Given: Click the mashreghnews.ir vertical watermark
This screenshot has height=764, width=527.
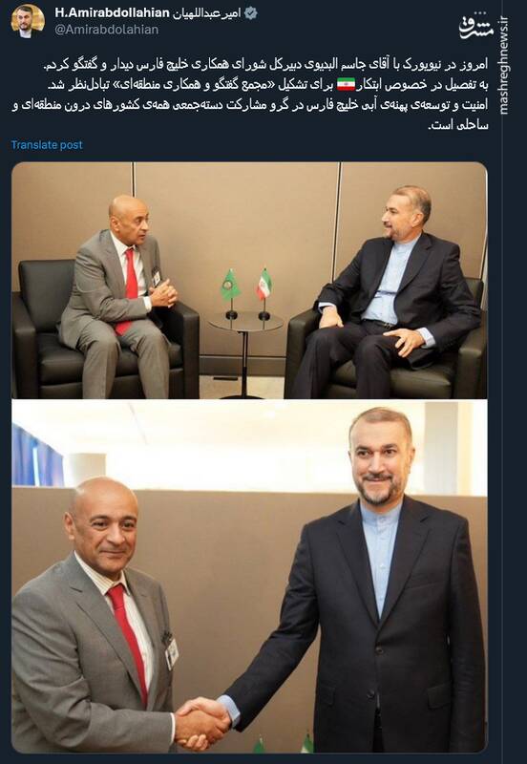Looking at the screenshot, I should click(x=505, y=66).
